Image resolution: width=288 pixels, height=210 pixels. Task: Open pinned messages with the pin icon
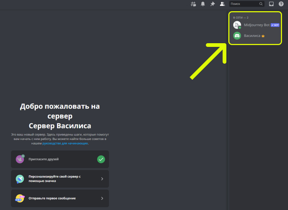coord(213,4)
